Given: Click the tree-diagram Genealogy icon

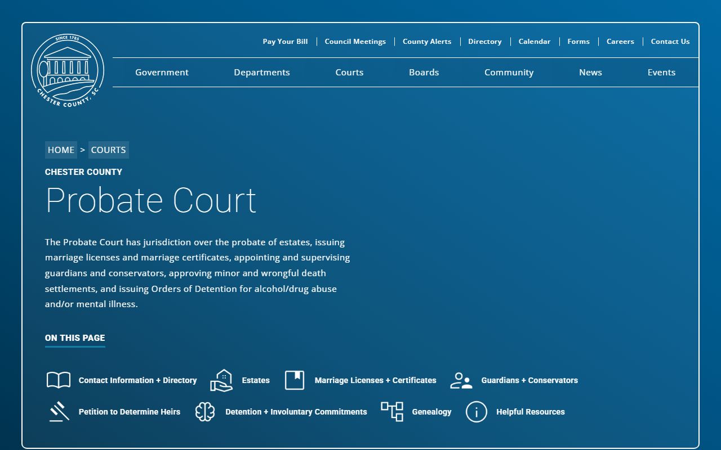Looking at the screenshot, I should [392, 412].
